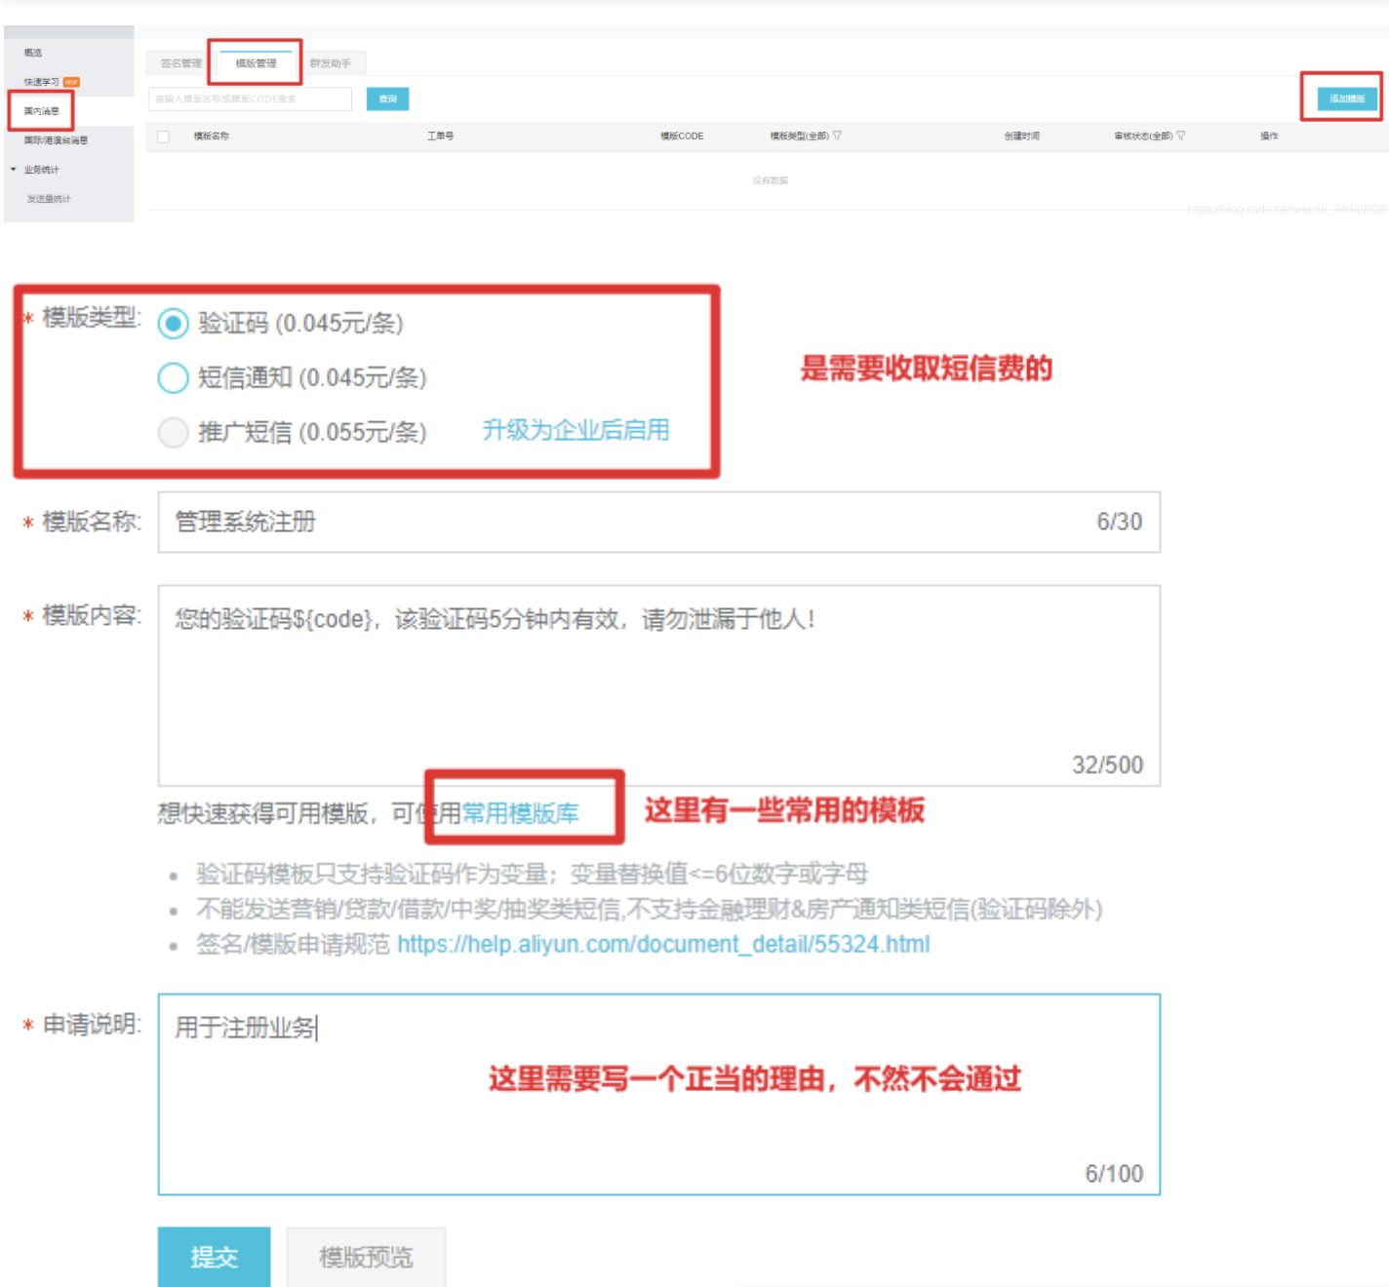Click the NEW badge beside 快速学习
This screenshot has height=1287, width=1389.
(71, 82)
